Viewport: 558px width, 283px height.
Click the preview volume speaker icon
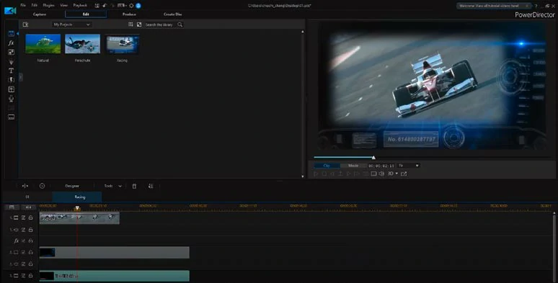(381, 174)
